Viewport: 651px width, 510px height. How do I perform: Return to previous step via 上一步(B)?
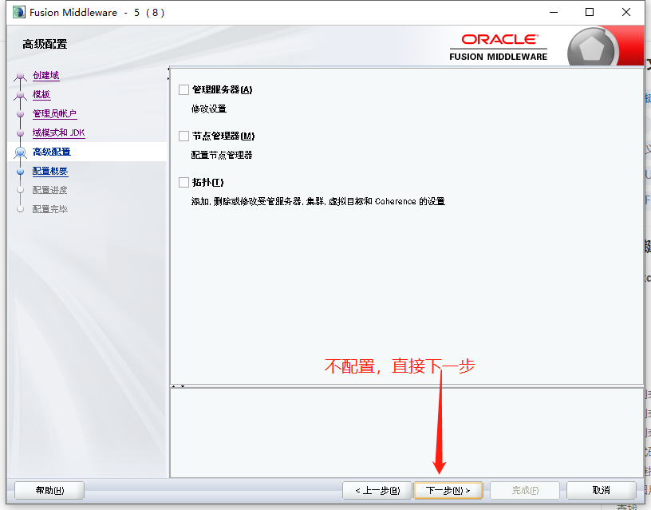[377, 491]
